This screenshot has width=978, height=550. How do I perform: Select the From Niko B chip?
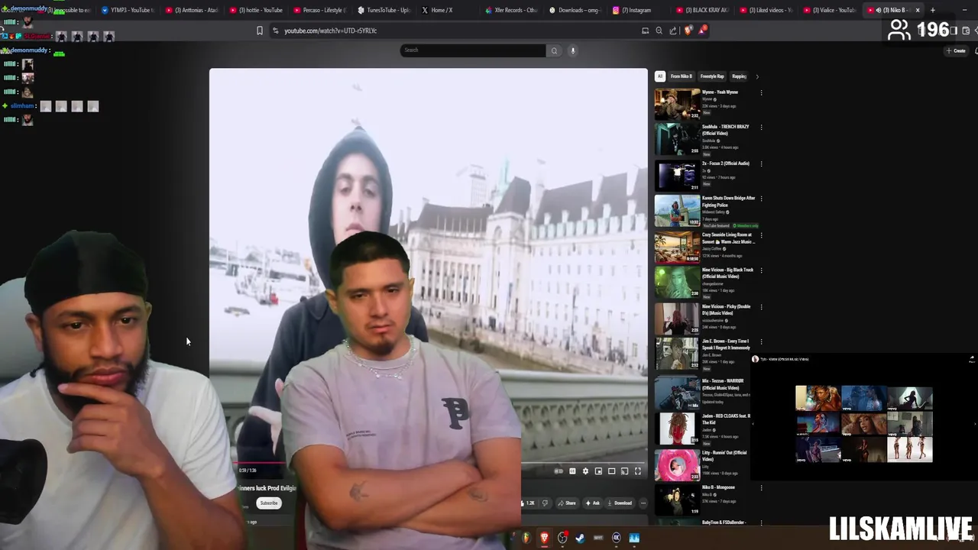(681, 76)
